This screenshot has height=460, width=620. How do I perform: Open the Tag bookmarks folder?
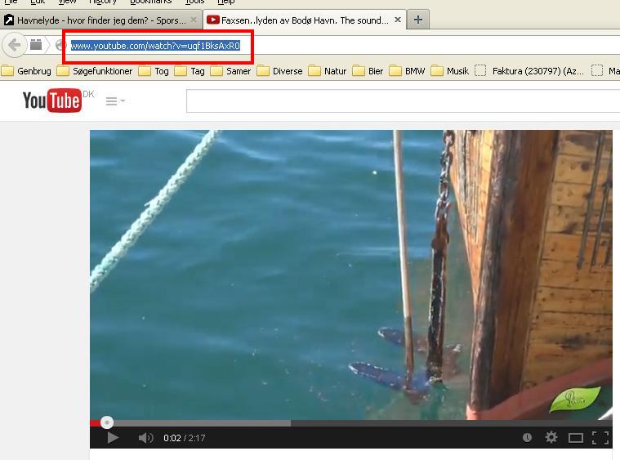click(x=190, y=71)
